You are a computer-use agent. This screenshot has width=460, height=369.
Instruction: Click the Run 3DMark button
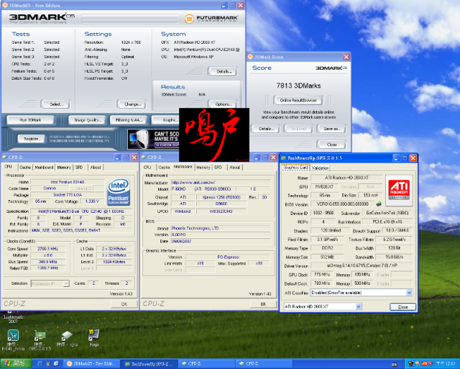pyautogui.click(x=30, y=120)
